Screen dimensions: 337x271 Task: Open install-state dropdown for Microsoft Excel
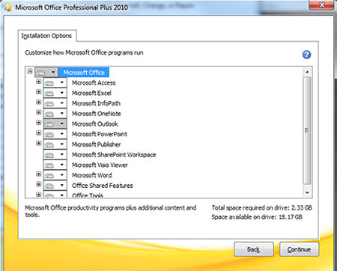click(55, 93)
